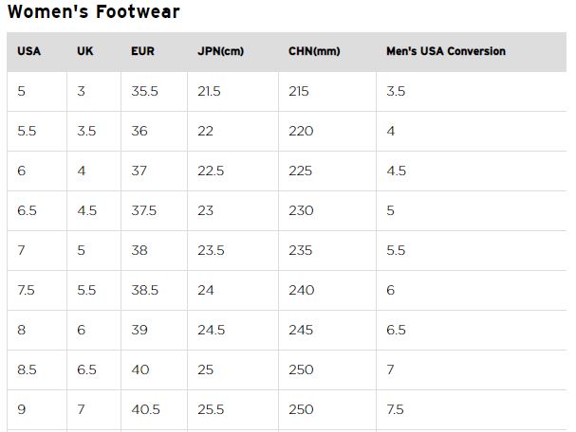Image resolution: width=576 pixels, height=432 pixels.
Task: Click EUR size 40.5 cell
Action: click(155, 409)
